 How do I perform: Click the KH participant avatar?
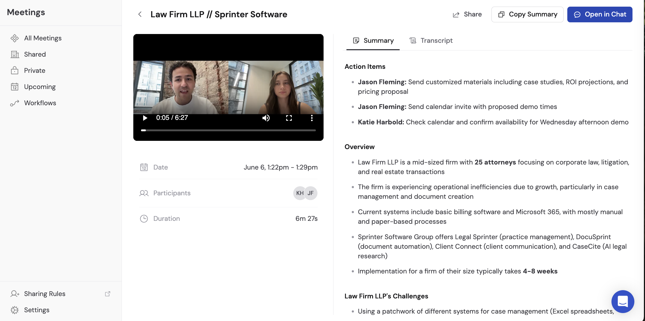pyautogui.click(x=300, y=193)
